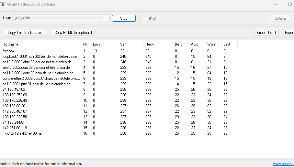Viewport: 294px width, 167px height.
Task: Click the Best column header
Action: click(x=181, y=44)
